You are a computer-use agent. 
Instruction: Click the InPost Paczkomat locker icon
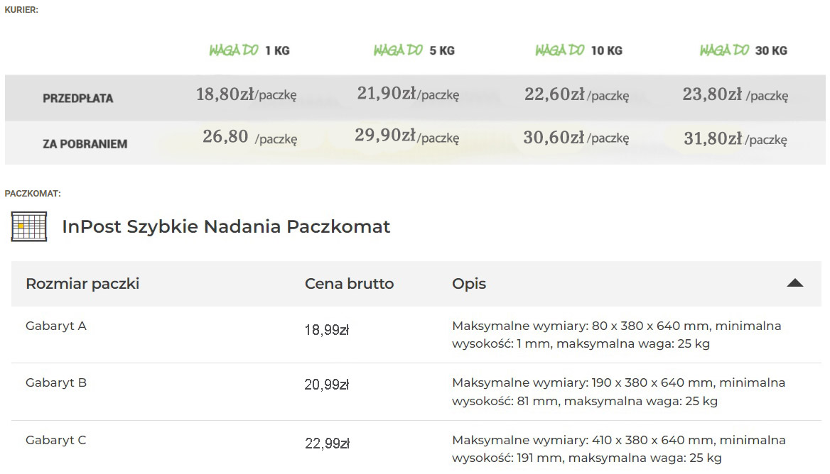pyautogui.click(x=29, y=226)
